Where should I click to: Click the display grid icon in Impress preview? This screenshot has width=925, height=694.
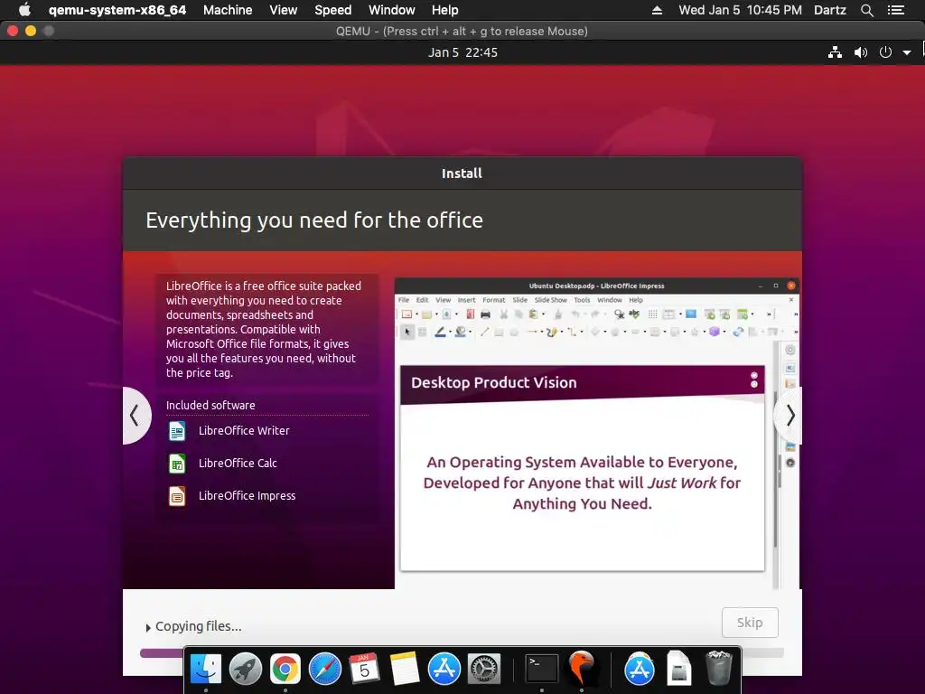652,314
